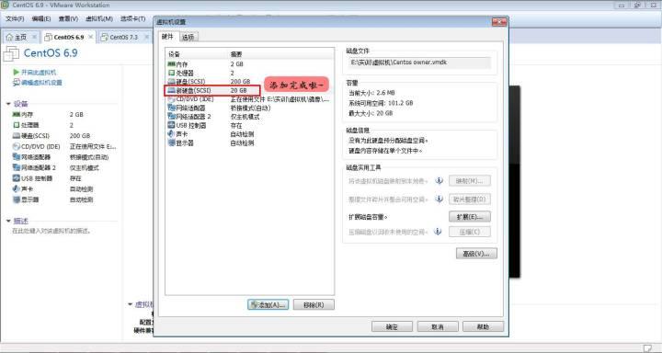This screenshot has width=662, height=353.
Task: Click the info icon beside 碎片整理(D)
Action: 439,199
